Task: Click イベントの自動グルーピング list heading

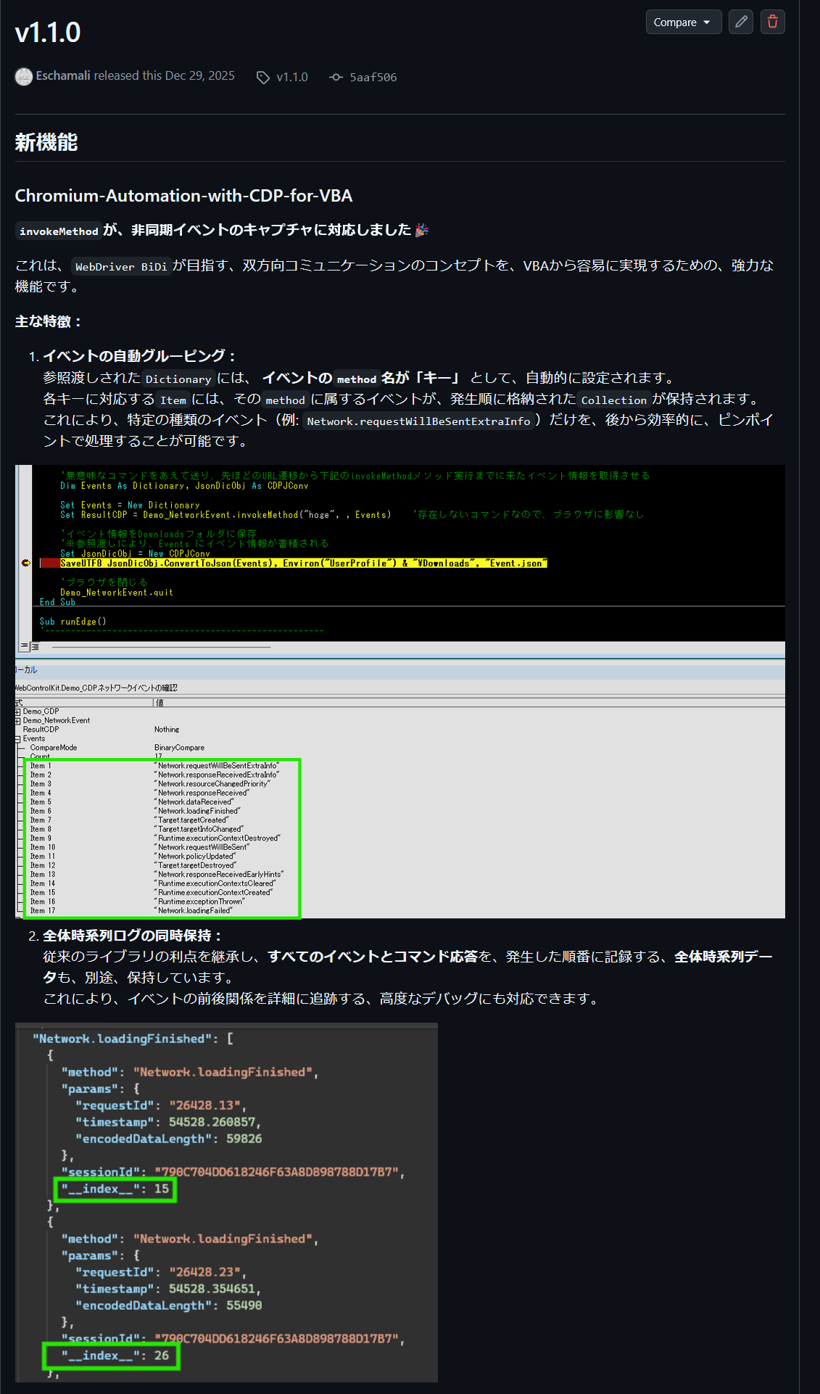Action: click(x=139, y=356)
